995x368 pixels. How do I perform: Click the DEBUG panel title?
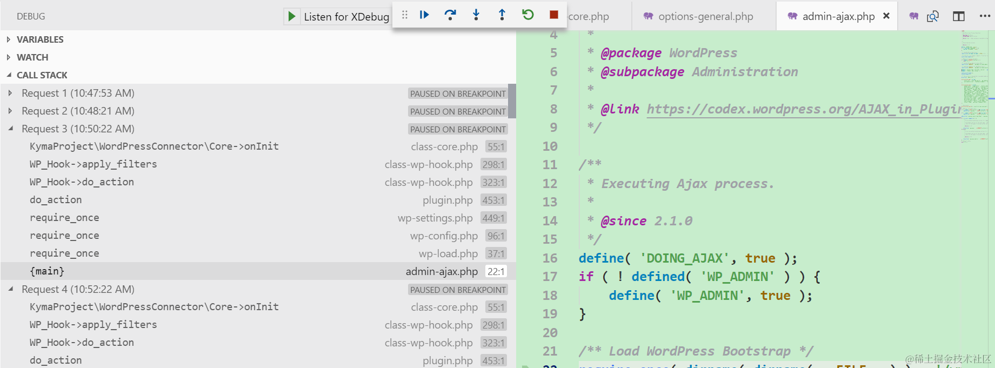(31, 16)
